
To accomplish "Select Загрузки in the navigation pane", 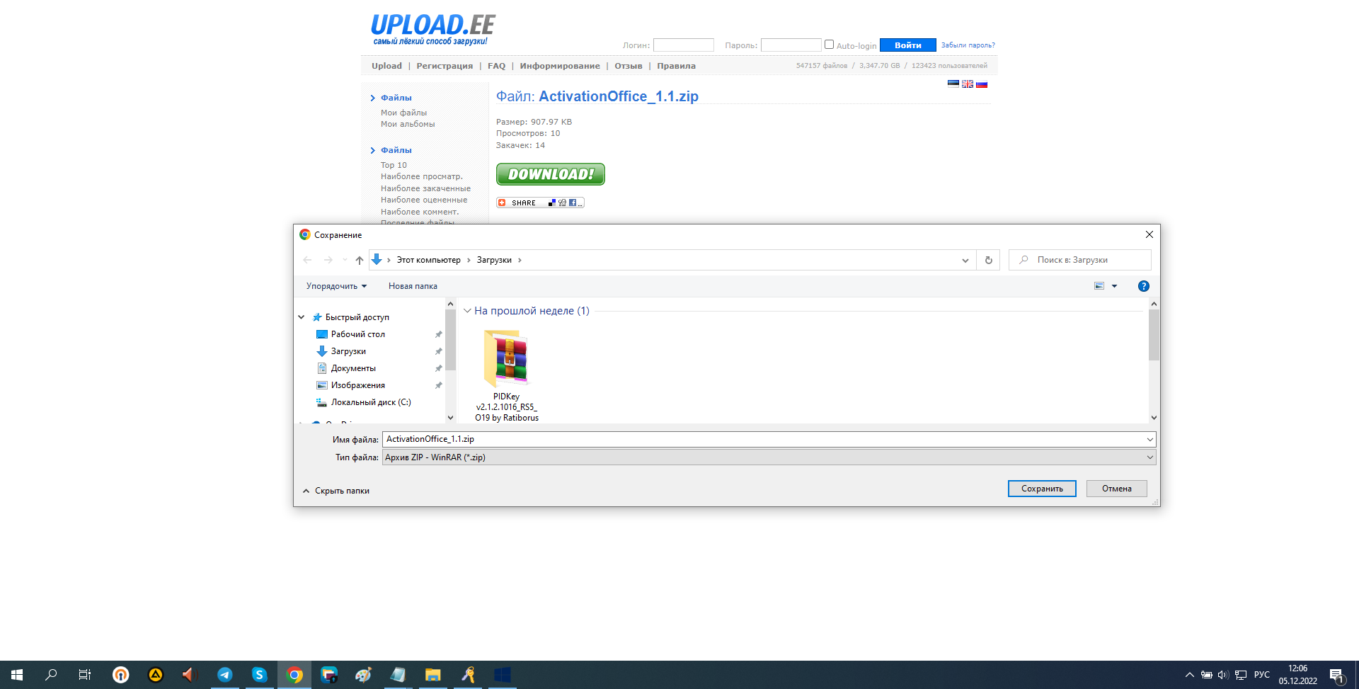I will point(348,351).
